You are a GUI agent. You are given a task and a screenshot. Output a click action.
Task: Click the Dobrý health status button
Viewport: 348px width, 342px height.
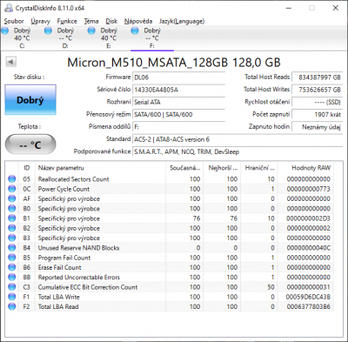point(30,100)
